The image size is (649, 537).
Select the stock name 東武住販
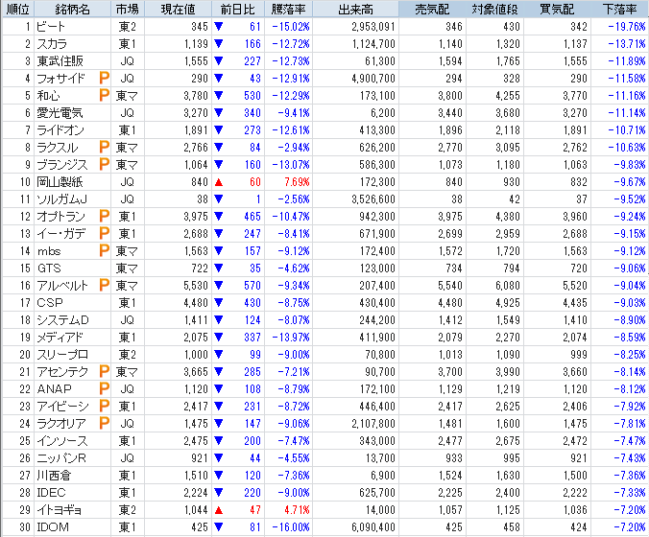[x=60, y=61]
